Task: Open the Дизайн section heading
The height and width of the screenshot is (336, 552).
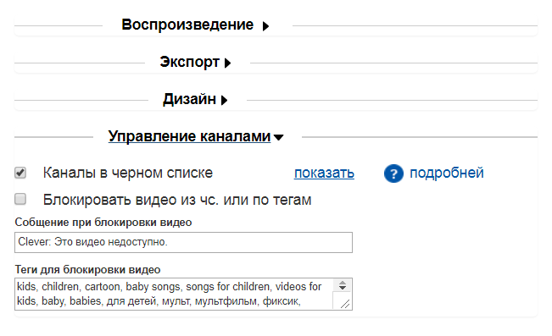Action: point(189,99)
